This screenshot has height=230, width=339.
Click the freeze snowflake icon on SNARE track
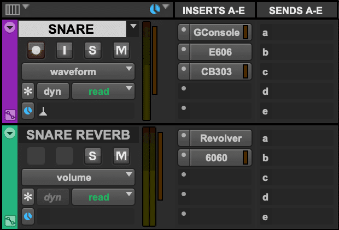(x=28, y=92)
